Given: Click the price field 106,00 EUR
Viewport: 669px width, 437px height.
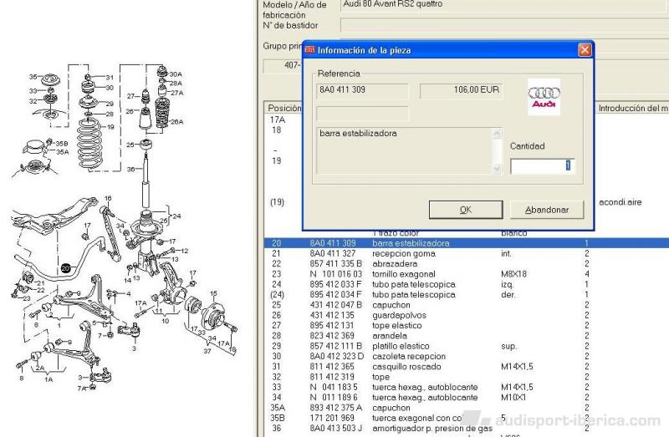Looking at the screenshot, I should point(462,90).
